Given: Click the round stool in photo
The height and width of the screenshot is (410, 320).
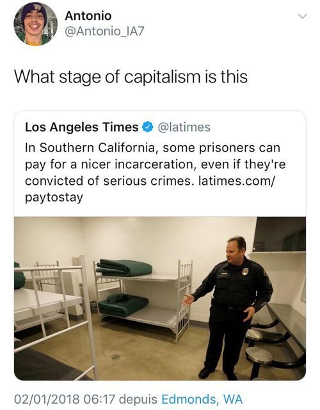Looking at the screenshot, I should click(259, 356).
